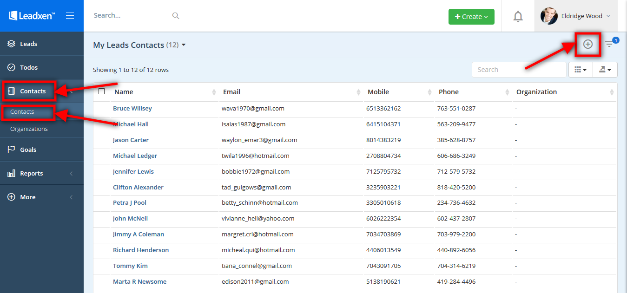Expand the More submenu chevron
627x293 pixels.
pos(72,197)
